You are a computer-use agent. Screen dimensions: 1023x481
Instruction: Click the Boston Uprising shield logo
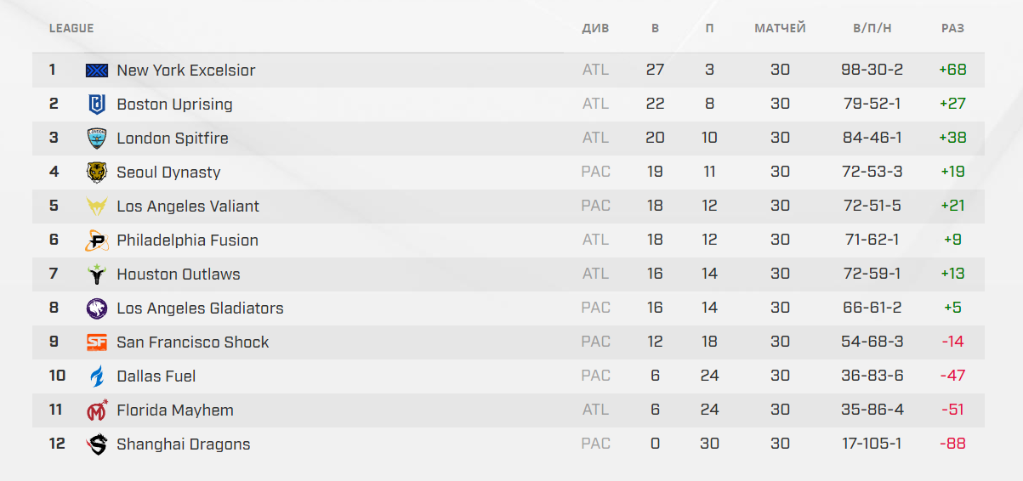click(x=97, y=105)
